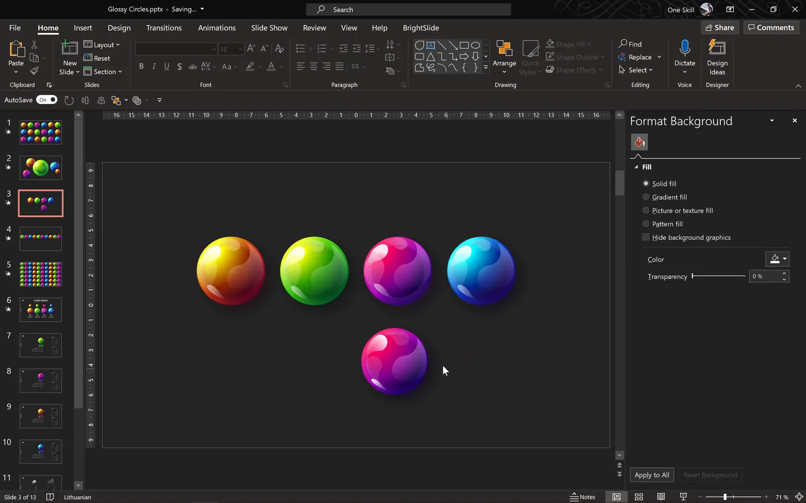806x503 pixels.
Task: Click Apply to All button
Action: (x=652, y=475)
